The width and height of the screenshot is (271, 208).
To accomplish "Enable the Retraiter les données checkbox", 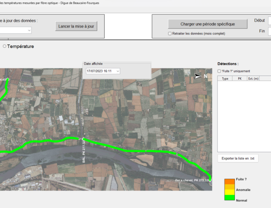I will [x=170, y=34].
